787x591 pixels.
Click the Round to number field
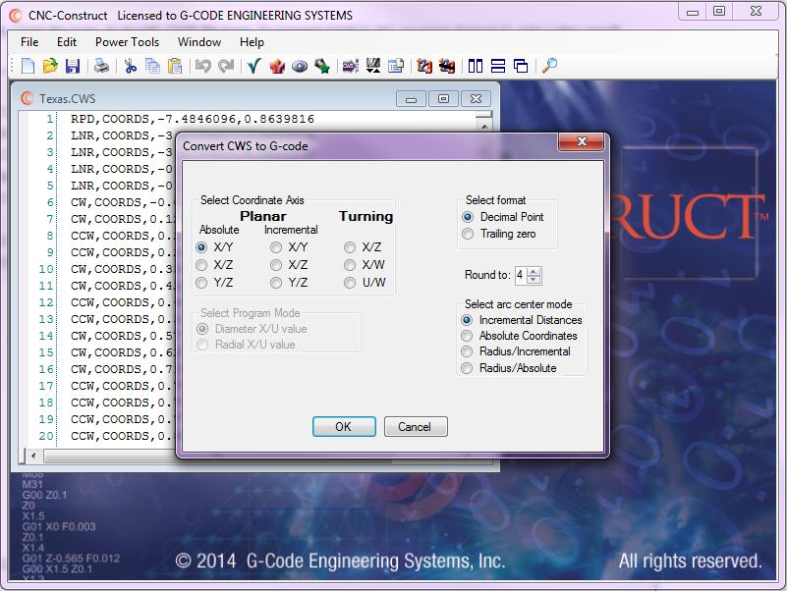522,276
